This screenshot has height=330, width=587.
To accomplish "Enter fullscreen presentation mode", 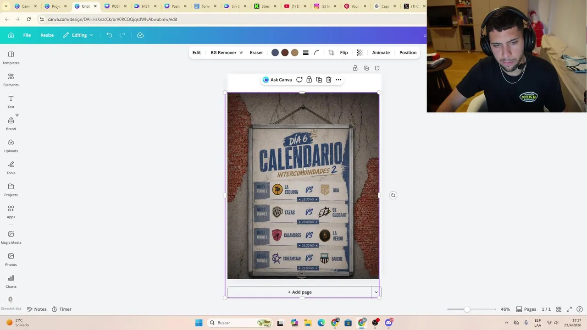I will [x=569, y=309].
